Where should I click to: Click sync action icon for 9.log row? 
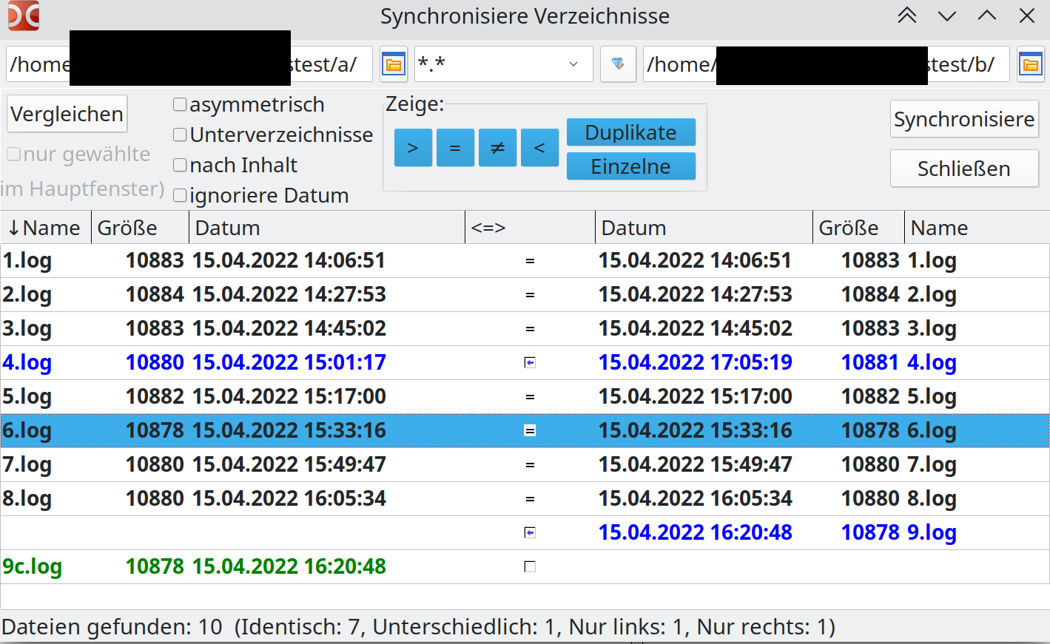click(x=530, y=532)
